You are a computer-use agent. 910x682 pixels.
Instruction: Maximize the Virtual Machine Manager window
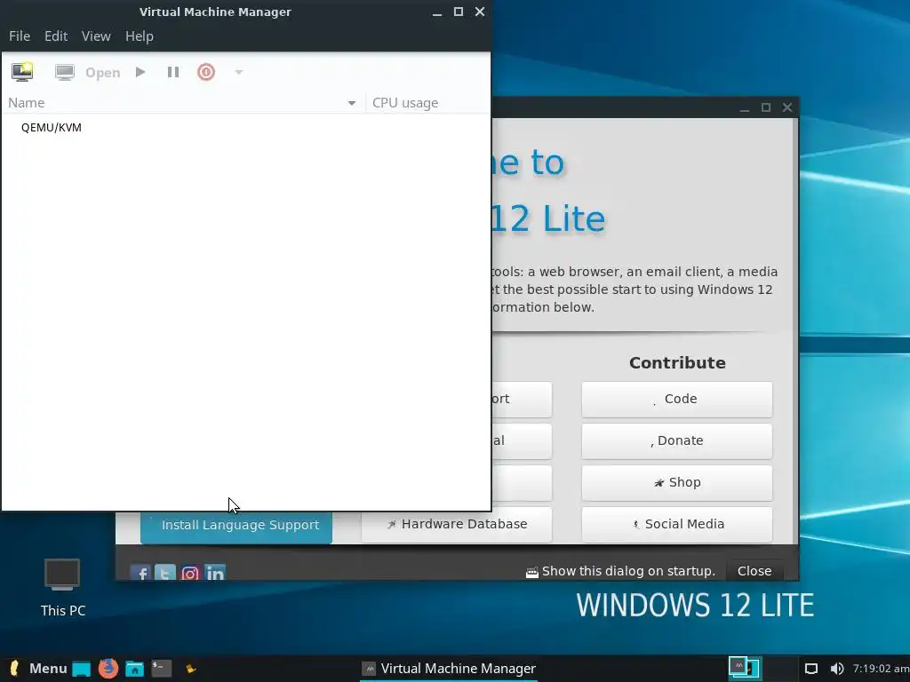point(459,12)
